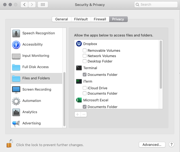180x152 pixels.
Task: Show all preferences grid button
Action: coord(43,5)
